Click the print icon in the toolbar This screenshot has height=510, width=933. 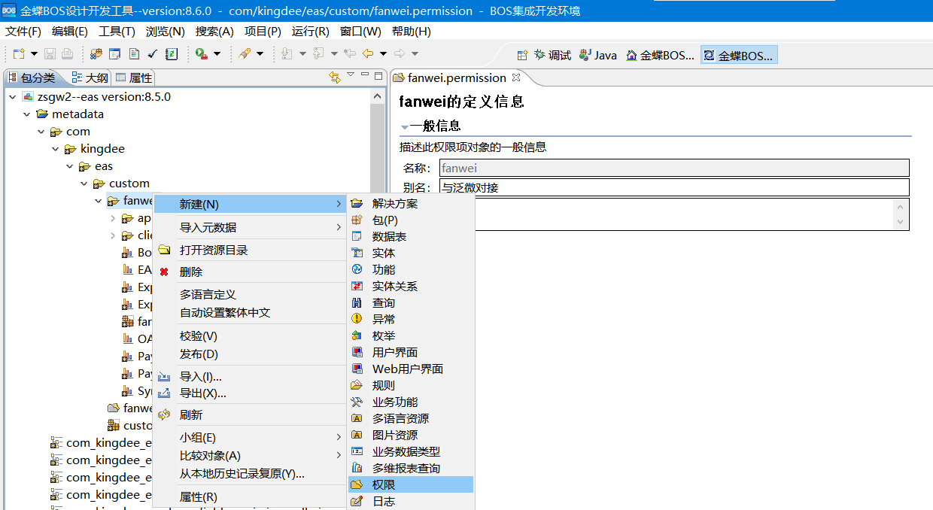(x=68, y=53)
